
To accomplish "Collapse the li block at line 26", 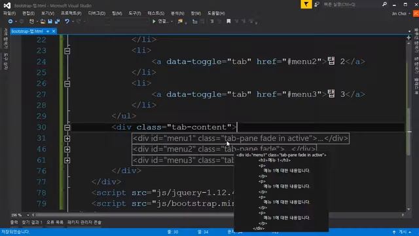I will (67, 84).
